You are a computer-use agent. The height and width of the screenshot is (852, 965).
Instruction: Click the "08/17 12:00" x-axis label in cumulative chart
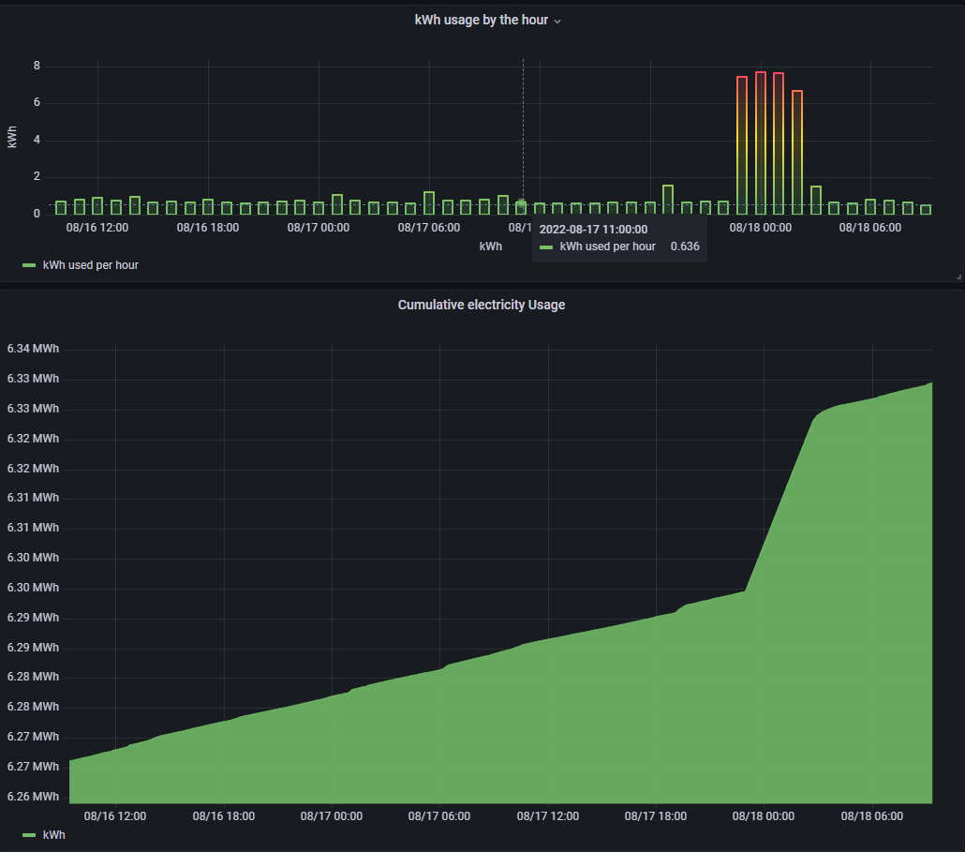pyautogui.click(x=548, y=816)
